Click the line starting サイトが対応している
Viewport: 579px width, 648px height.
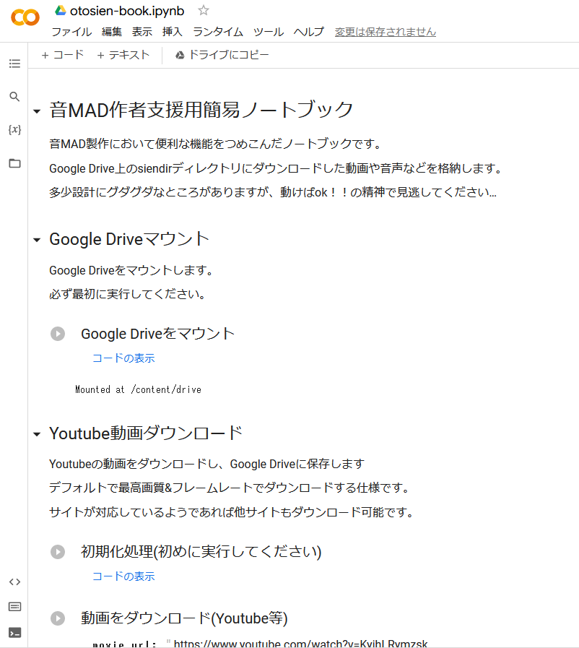tap(231, 512)
